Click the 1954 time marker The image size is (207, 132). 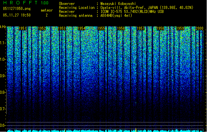click(x=82, y=28)
